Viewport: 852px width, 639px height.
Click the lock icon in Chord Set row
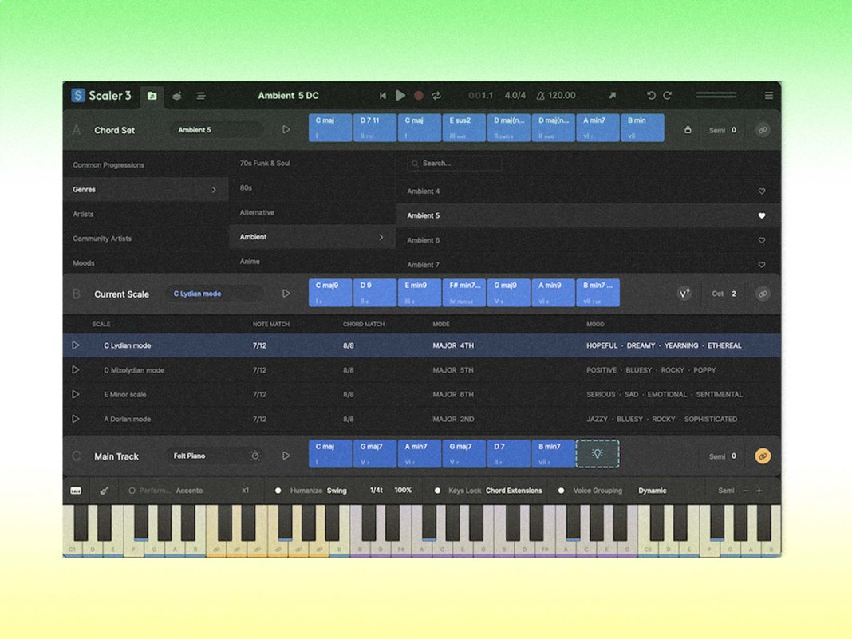tap(688, 130)
